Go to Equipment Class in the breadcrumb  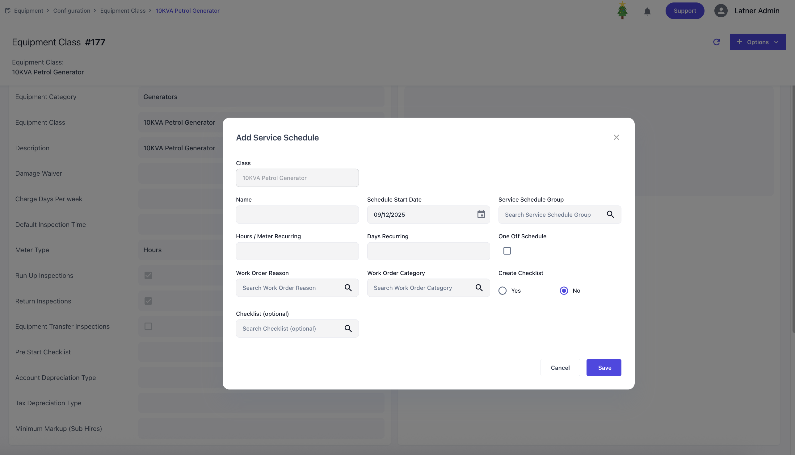pos(123,11)
